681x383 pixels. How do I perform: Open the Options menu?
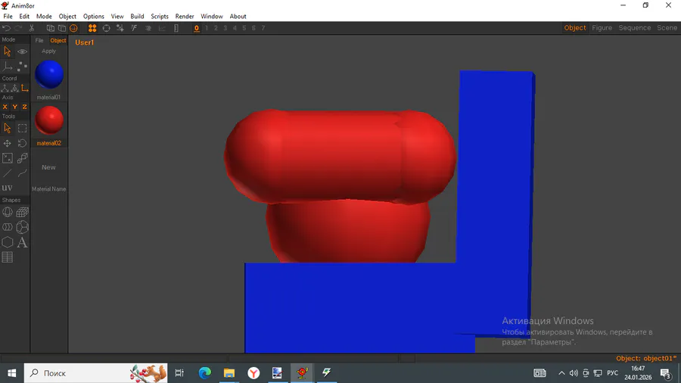click(x=93, y=16)
